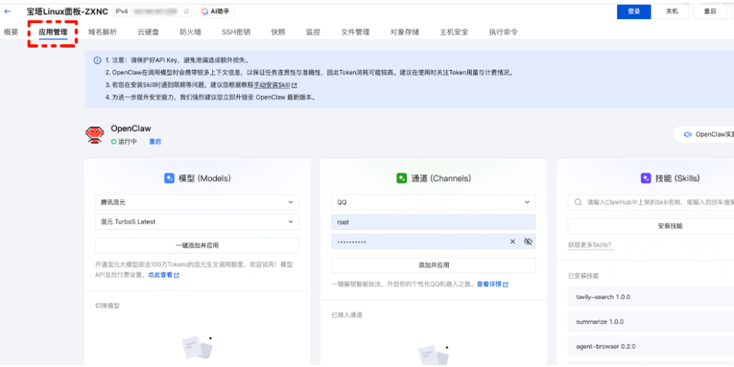Screen dimensions: 734x367
Task: Open the 概要 tab
Action: pyautogui.click(x=11, y=33)
